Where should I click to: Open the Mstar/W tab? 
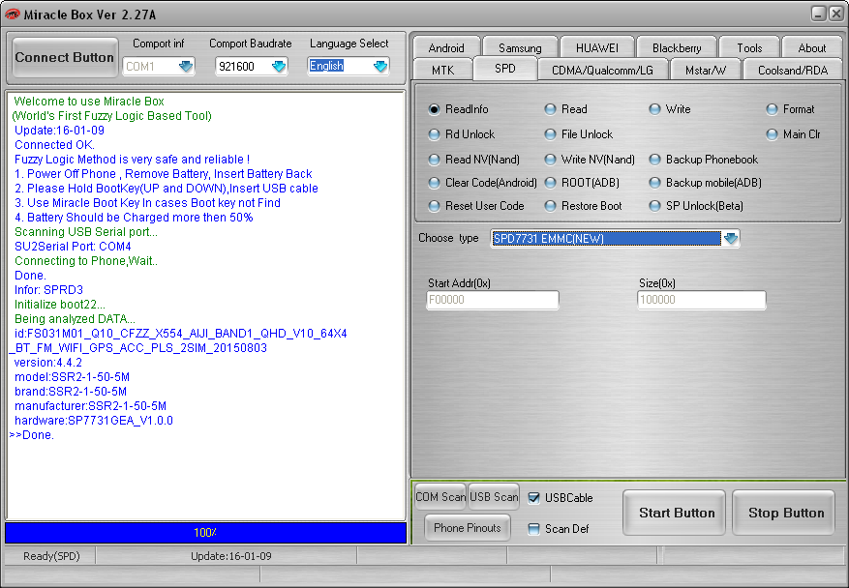pyautogui.click(x=705, y=70)
